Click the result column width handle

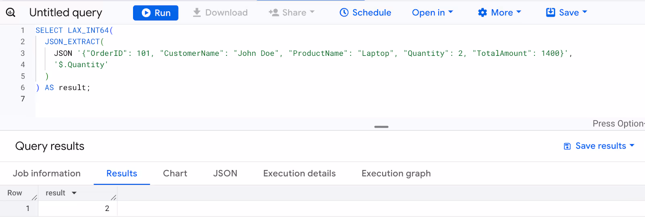[114, 197]
